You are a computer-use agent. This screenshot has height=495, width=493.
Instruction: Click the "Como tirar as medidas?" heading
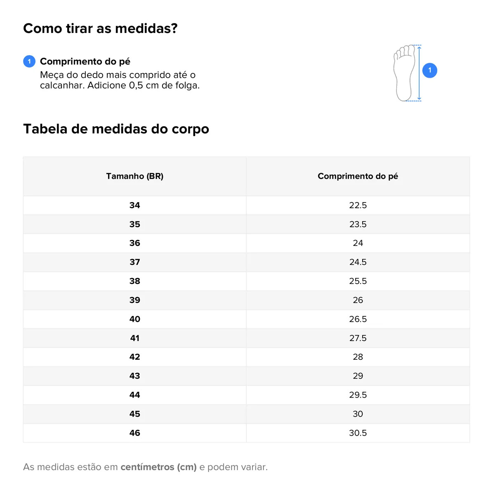pyautogui.click(x=100, y=28)
